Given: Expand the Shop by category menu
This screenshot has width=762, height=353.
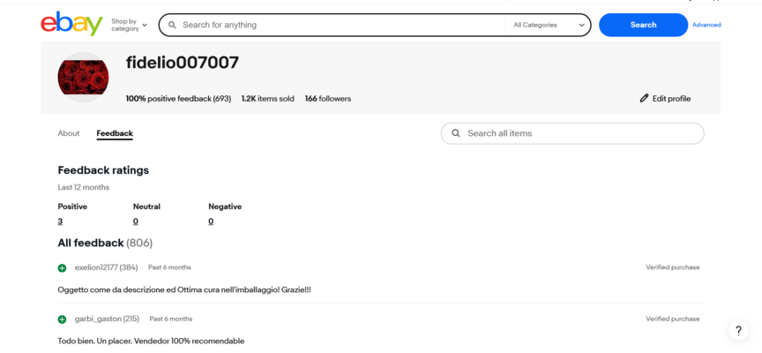Looking at the screenshot, I should 129,25.
